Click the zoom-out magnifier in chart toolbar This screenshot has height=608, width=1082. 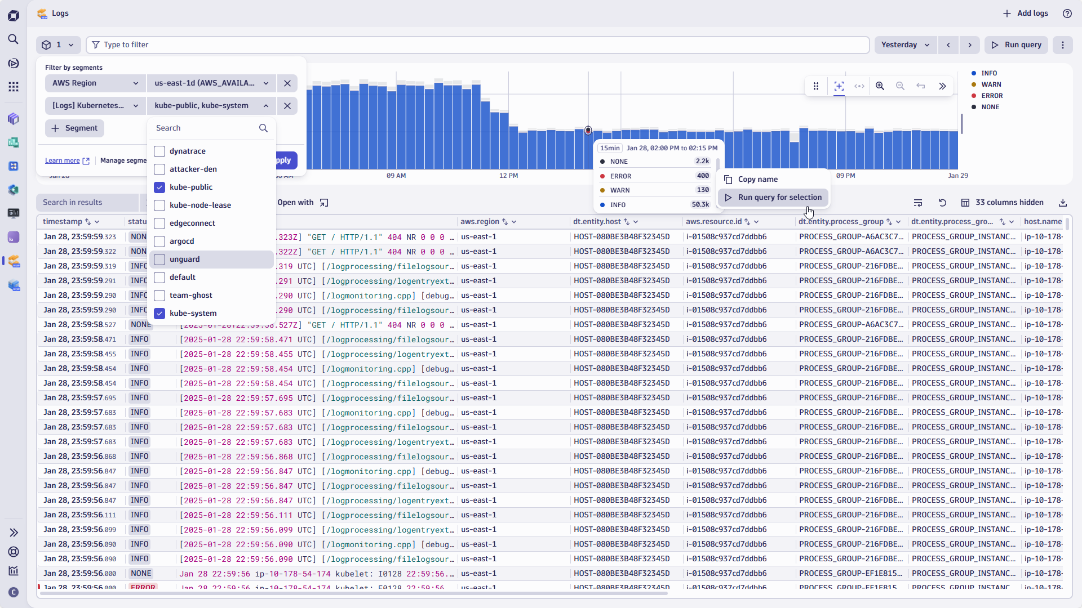point(900,86)
